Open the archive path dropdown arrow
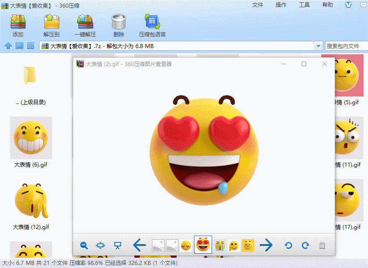The image size is (368, 268). coord(318,45)
